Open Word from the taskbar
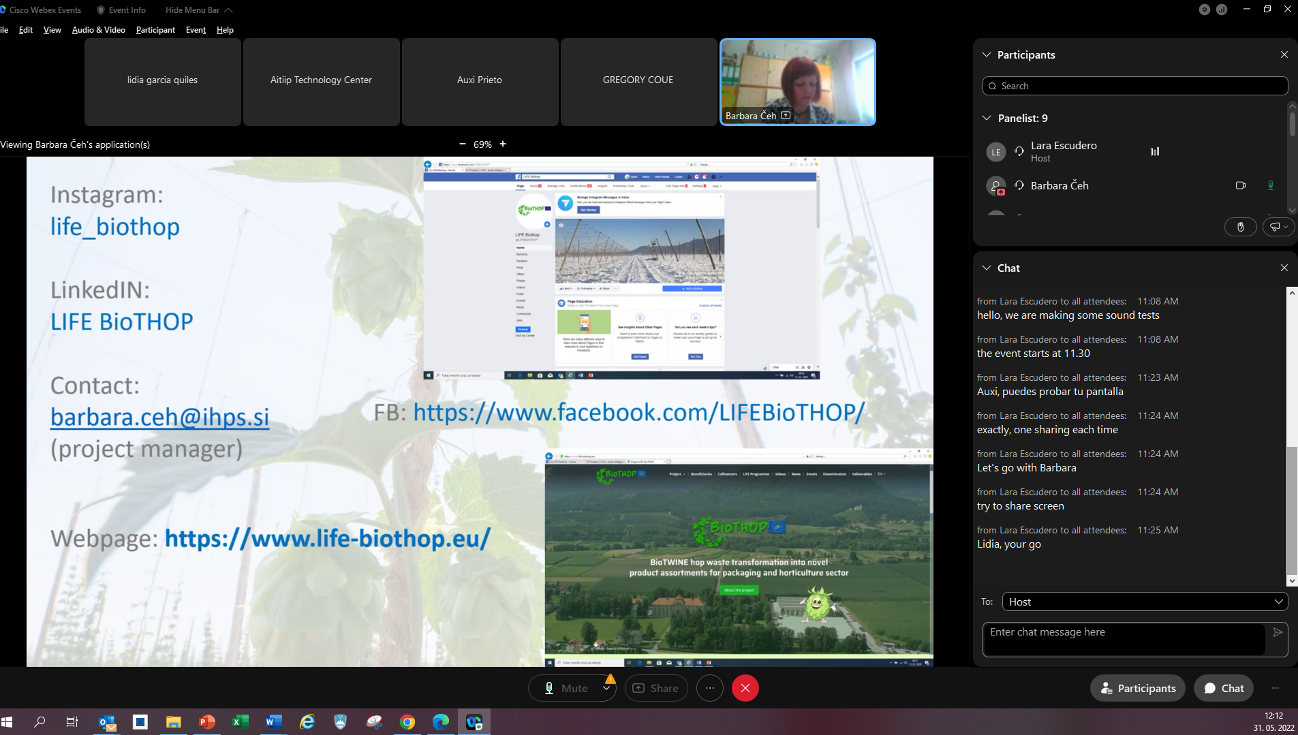Image resolution: width=1298 pixels, height=735 pixels. pos(274,722)
